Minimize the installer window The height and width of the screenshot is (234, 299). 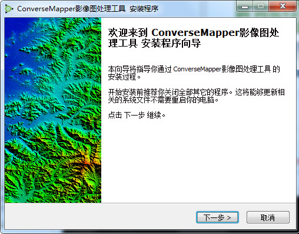pyautogui.click(x=245, y=6)
